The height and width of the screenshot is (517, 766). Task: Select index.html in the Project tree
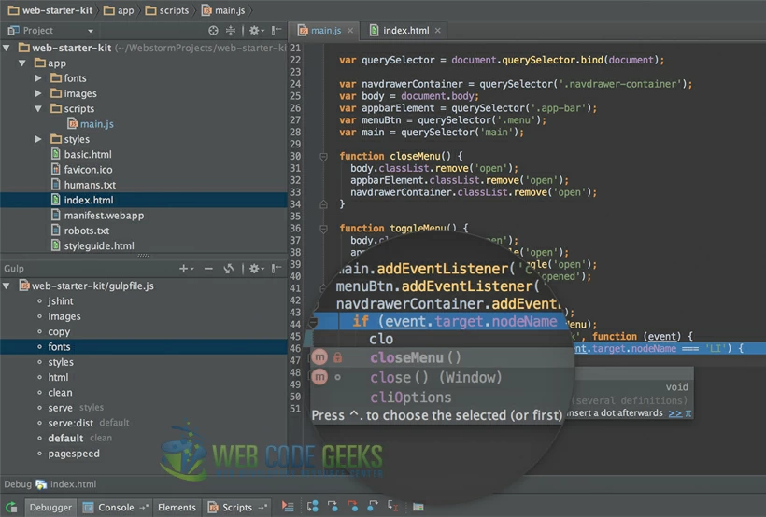coord(144,200)
